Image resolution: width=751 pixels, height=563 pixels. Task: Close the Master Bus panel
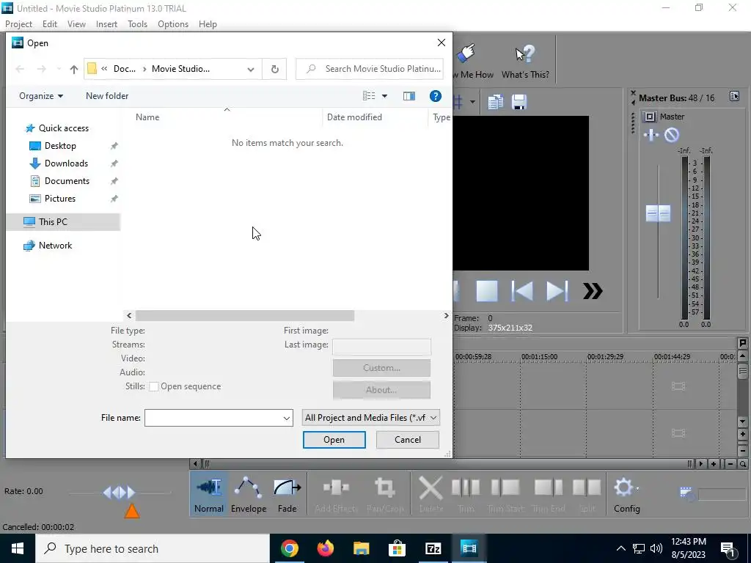coord(633,93)
